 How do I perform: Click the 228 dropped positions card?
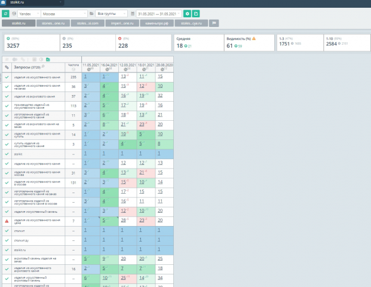(x=143, y=42)
